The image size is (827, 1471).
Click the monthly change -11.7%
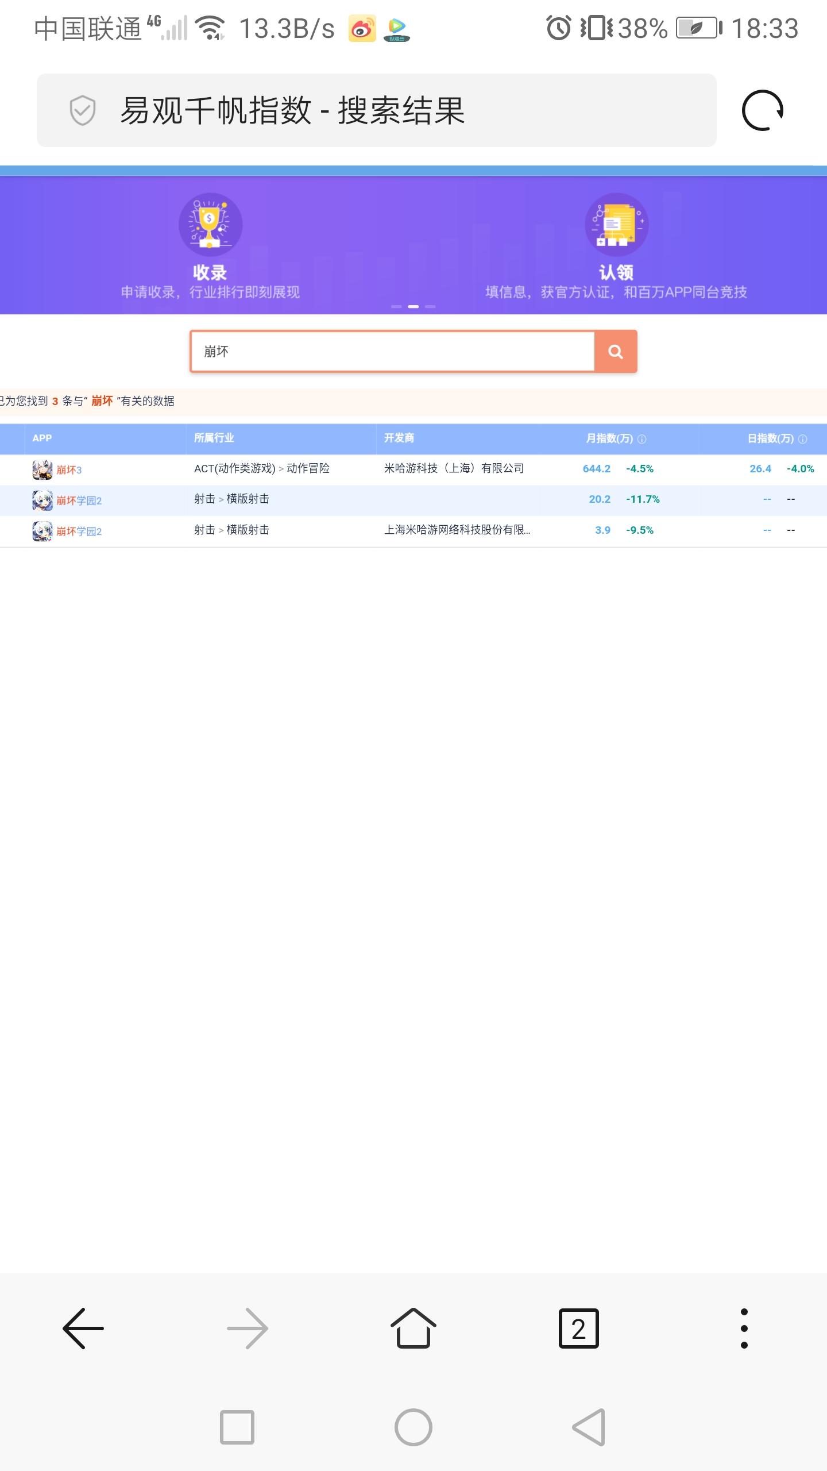pos(643,499)
